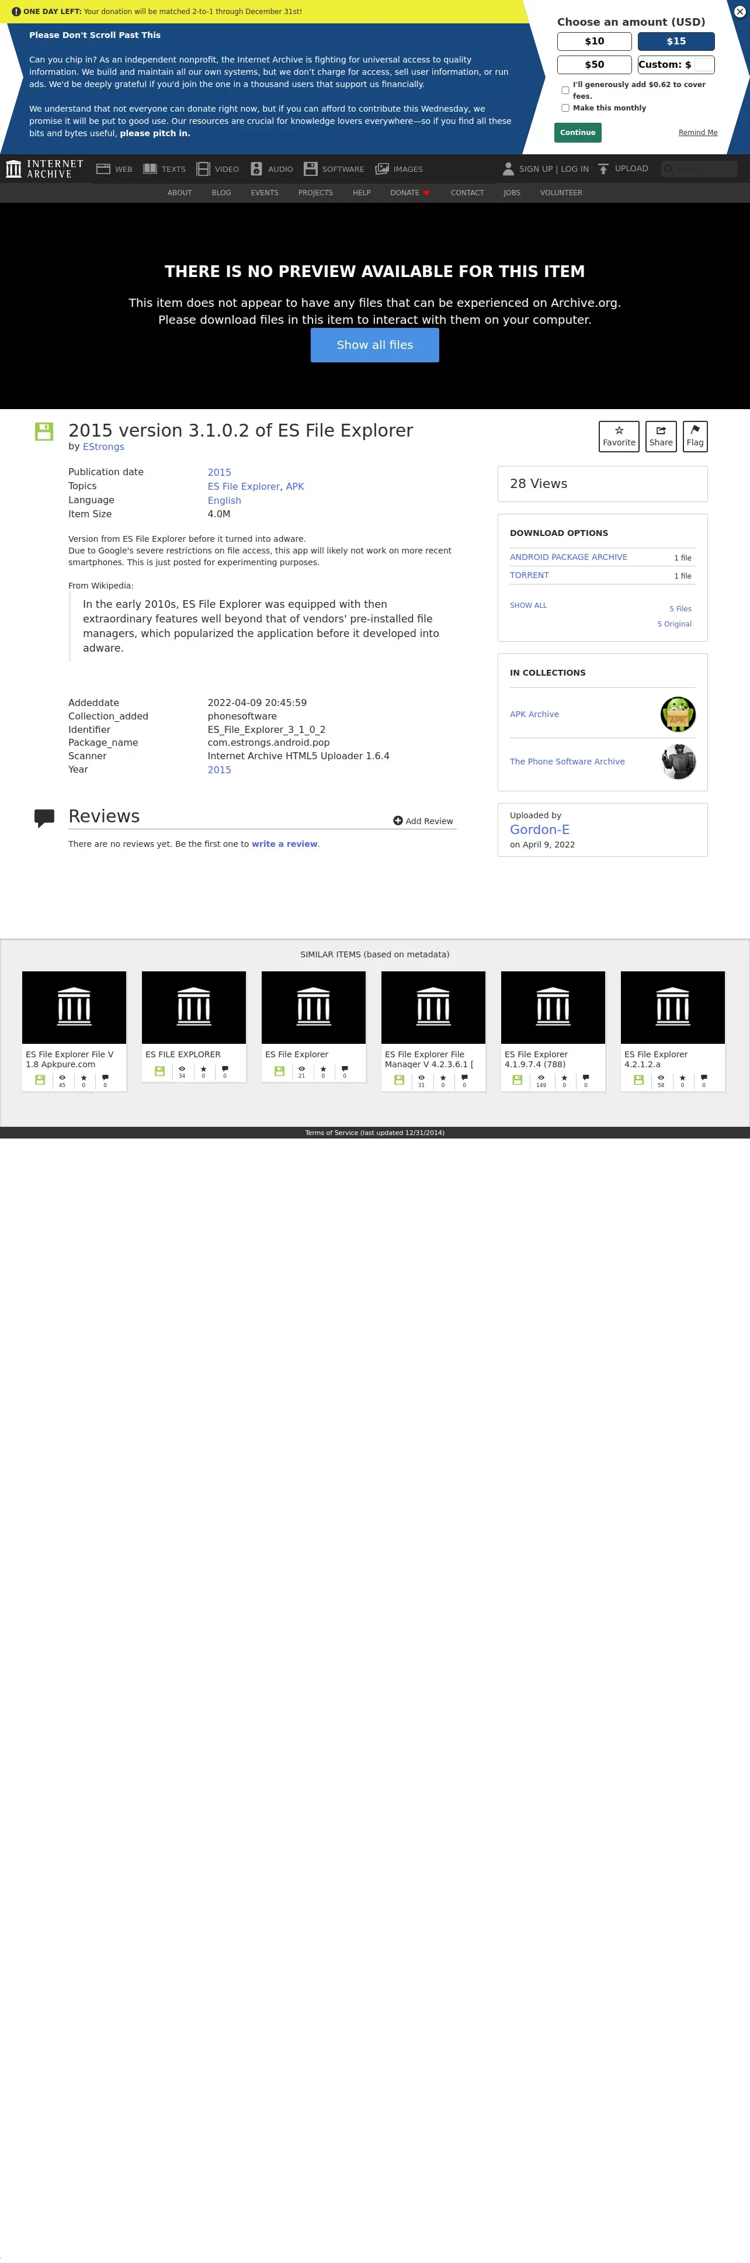Select the $10 donation amount
Screen dimensions: 750x2263
595,41
